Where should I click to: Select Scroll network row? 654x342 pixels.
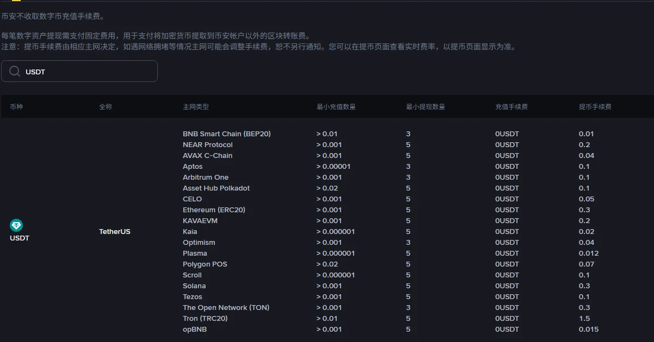point(192,275)
